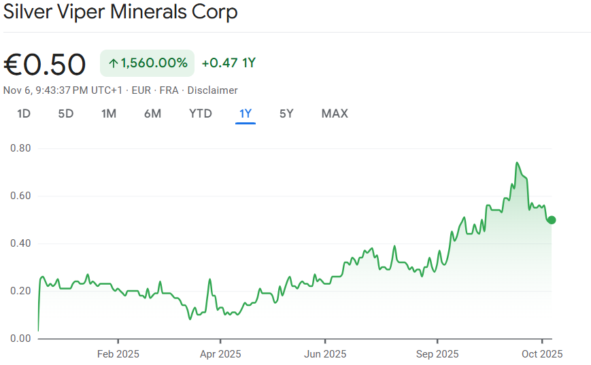
Task: Click the green up-arrow icon in percentage badge
Action: point(114,63)
